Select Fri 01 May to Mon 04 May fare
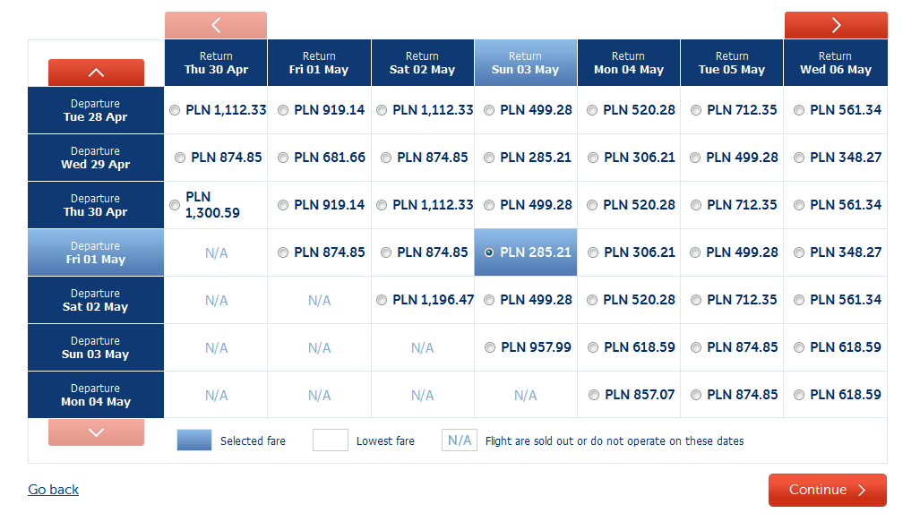The width and height of the screenshot is (920, 530). tap(593, 252)
